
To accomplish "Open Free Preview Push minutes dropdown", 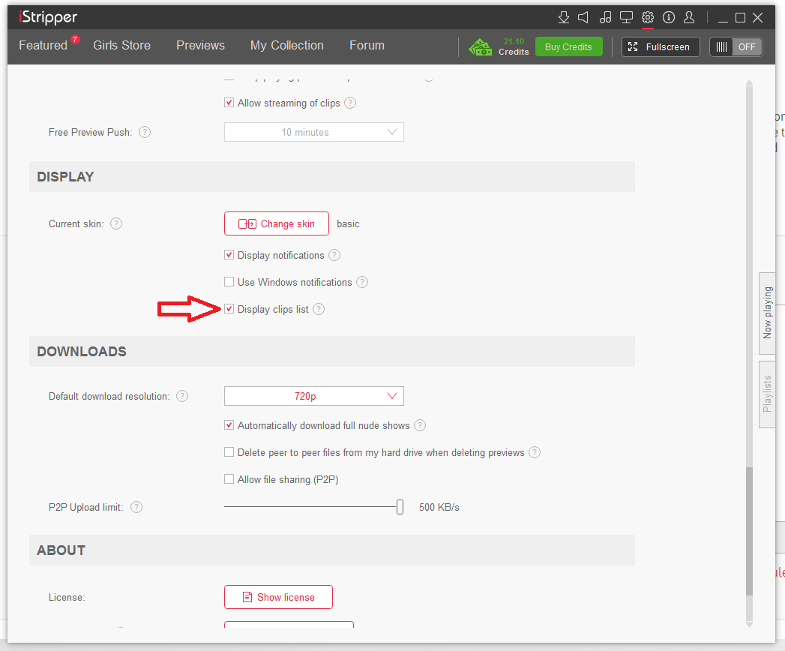I will (313, 132).
